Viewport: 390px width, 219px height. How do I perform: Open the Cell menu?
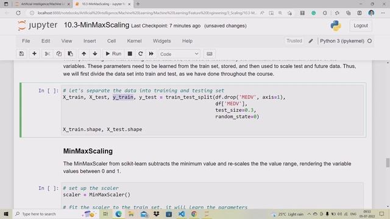tap(112, 41)
